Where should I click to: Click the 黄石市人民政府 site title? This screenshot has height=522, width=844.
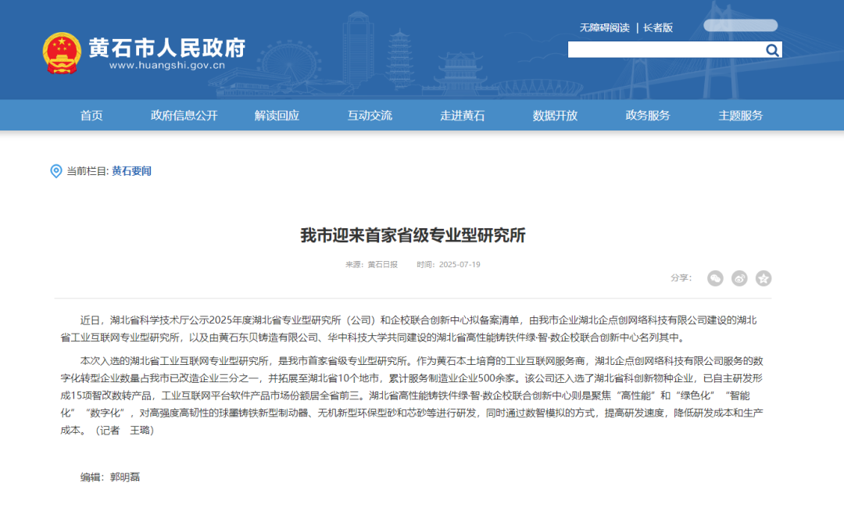click(167, 48)
